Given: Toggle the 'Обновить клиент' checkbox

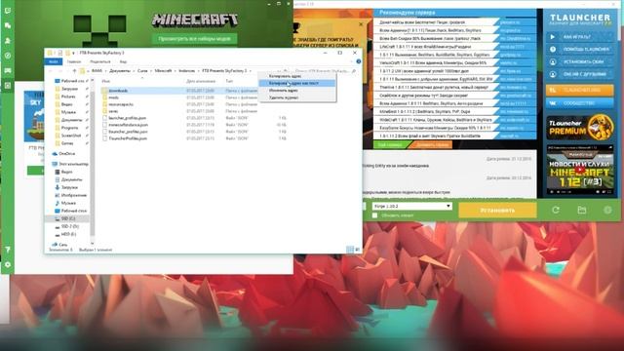Looking at the screenshot, I should pos(374,215).
